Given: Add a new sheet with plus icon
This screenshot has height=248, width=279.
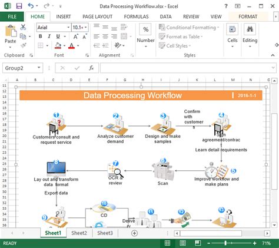Looking at the screenshot, I should 134,233.
